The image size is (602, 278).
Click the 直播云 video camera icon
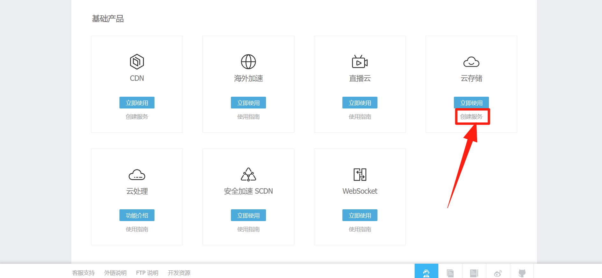click(x=360, y=62)
